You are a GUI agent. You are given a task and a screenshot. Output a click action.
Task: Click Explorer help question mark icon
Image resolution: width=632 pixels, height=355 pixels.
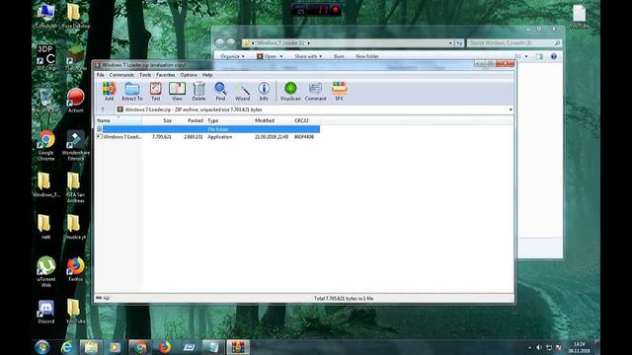(x=554, y=56)
